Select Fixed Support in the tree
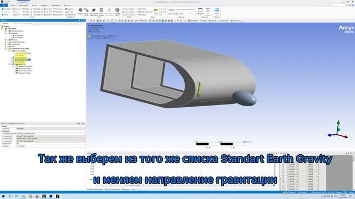The width and height of the screenshot is (355, 199). pyautogui.click(x=20, y=62)
